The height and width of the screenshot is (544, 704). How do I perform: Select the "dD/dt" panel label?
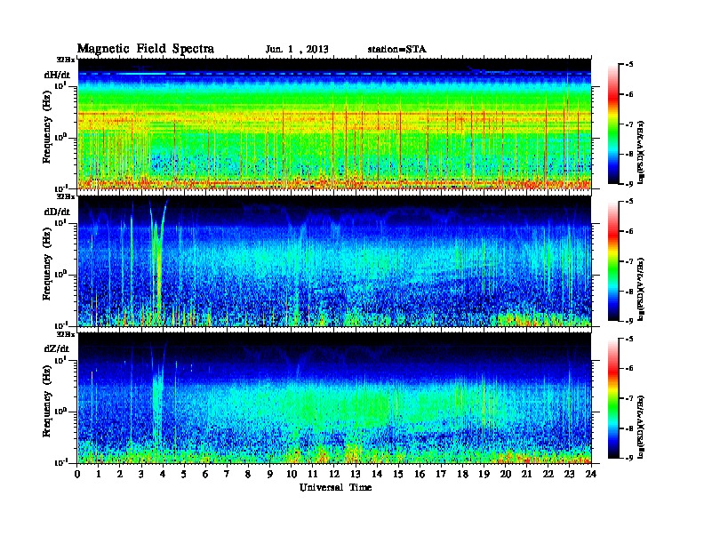click(x=57, y=212)
